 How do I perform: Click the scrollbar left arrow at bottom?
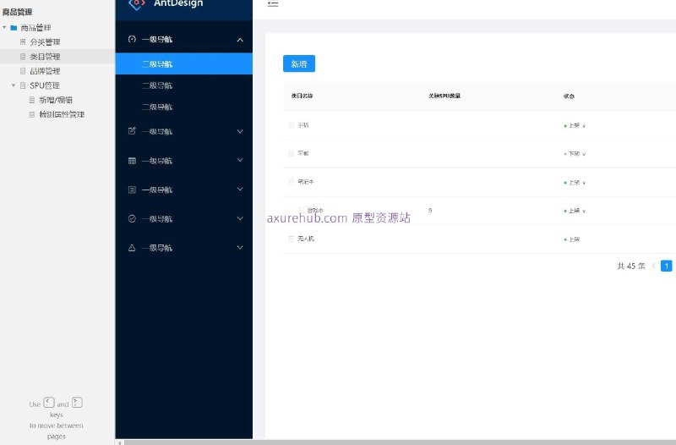point(119,442)
